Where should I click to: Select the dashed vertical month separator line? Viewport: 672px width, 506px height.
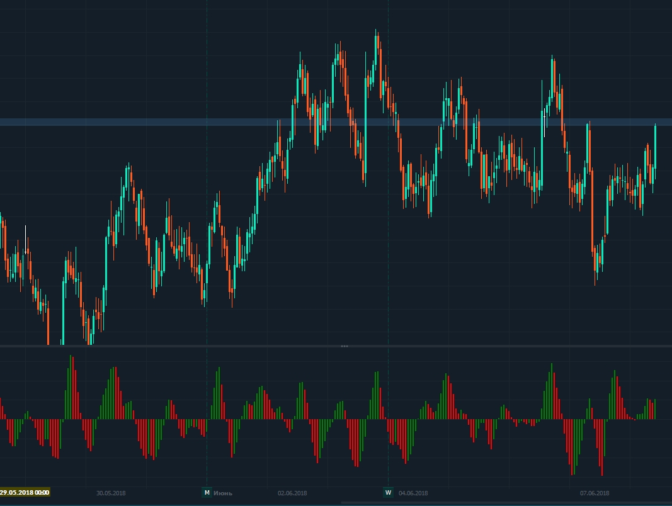pos(207,252)
